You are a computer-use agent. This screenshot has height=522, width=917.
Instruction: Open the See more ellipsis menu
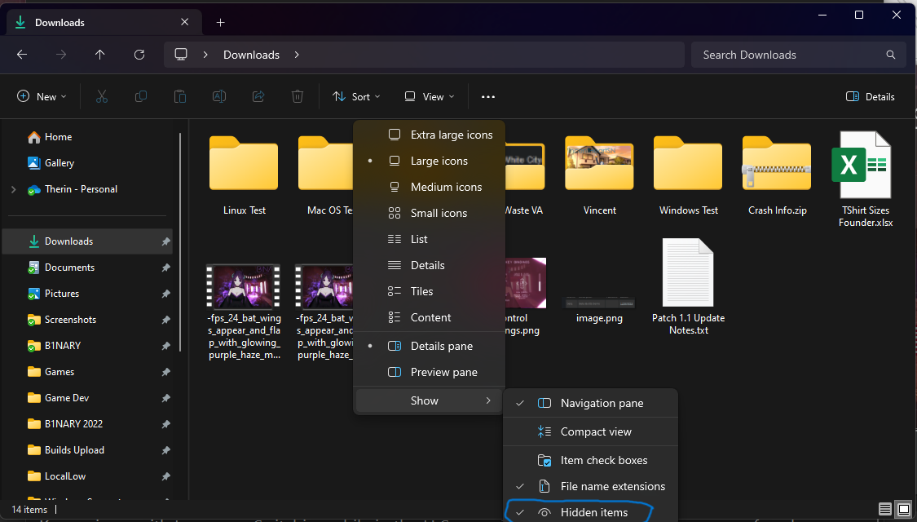tap(487, 96)
